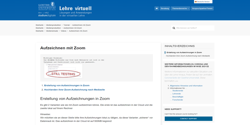Click the 'Erstellung von Aufzeichnungen in Zoom' section heading
The image size is (250, 125).
point(75,98)
